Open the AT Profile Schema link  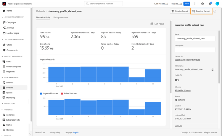pyautogui.click(x=183, y=90)
